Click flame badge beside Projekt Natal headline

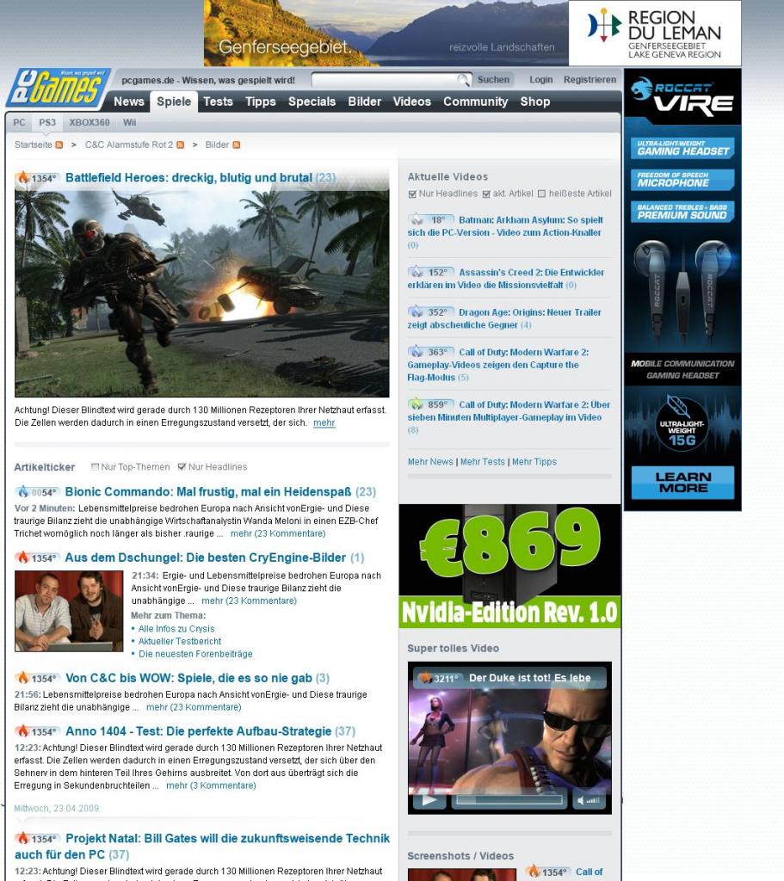tap(37, 839)
